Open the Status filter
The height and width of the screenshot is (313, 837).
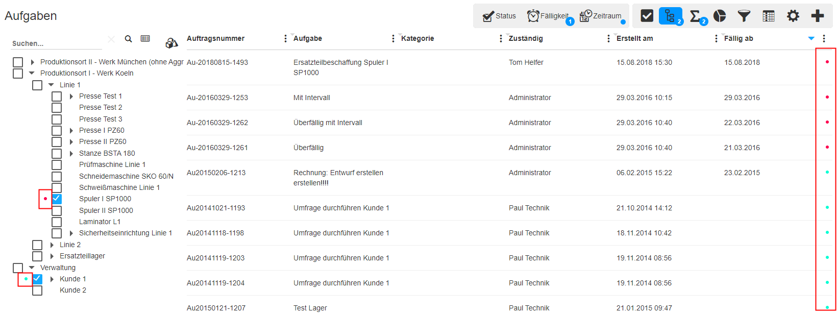point(499,16)
